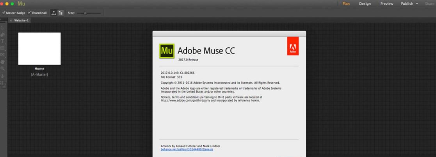The width and height of the screenshot is (436, 157).
Task: Click the red Adobe logo badge
Action: pyautogui.click(x=293, y=46)
